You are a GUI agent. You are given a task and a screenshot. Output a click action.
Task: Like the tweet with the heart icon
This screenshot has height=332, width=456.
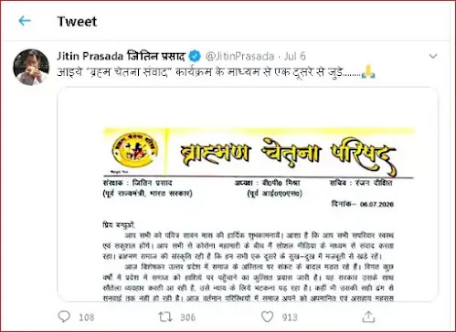coord(267,316)
